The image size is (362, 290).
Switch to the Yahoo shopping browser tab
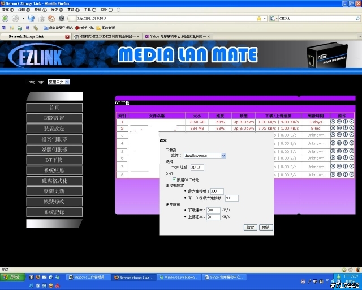tap(177, 37)
